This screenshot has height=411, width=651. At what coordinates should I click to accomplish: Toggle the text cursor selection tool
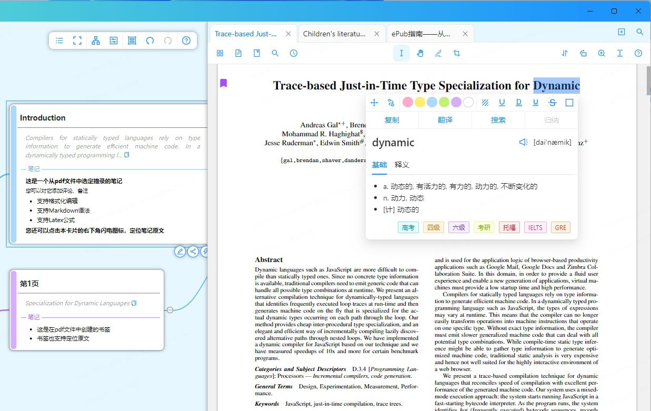coord(402,53)
